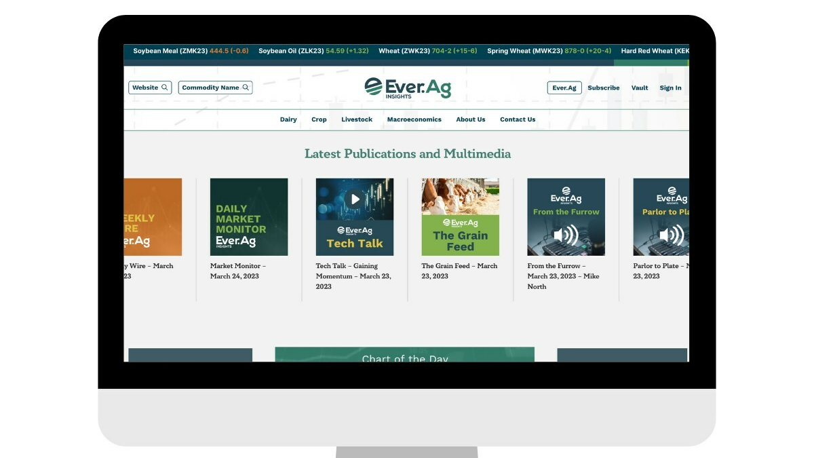Select Sign In at the top right
Image resolution: width=814 pixels, height=458 pixels.
click(670, 88)
